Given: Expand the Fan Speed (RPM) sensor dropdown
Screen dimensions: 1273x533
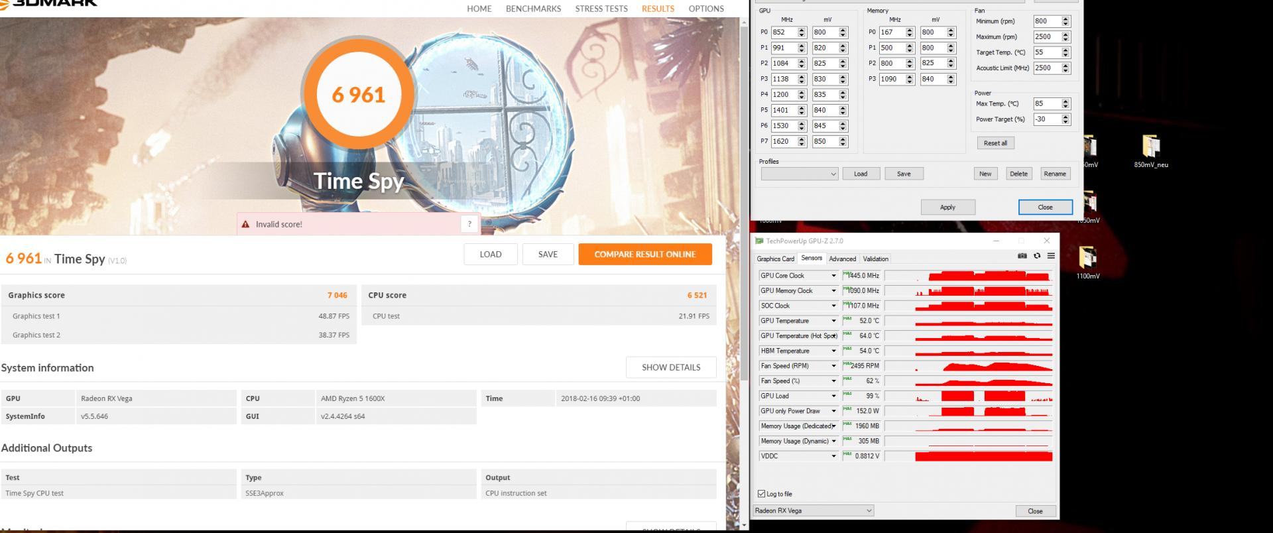Looking at the screenshot, I should [x=833, y=366].
